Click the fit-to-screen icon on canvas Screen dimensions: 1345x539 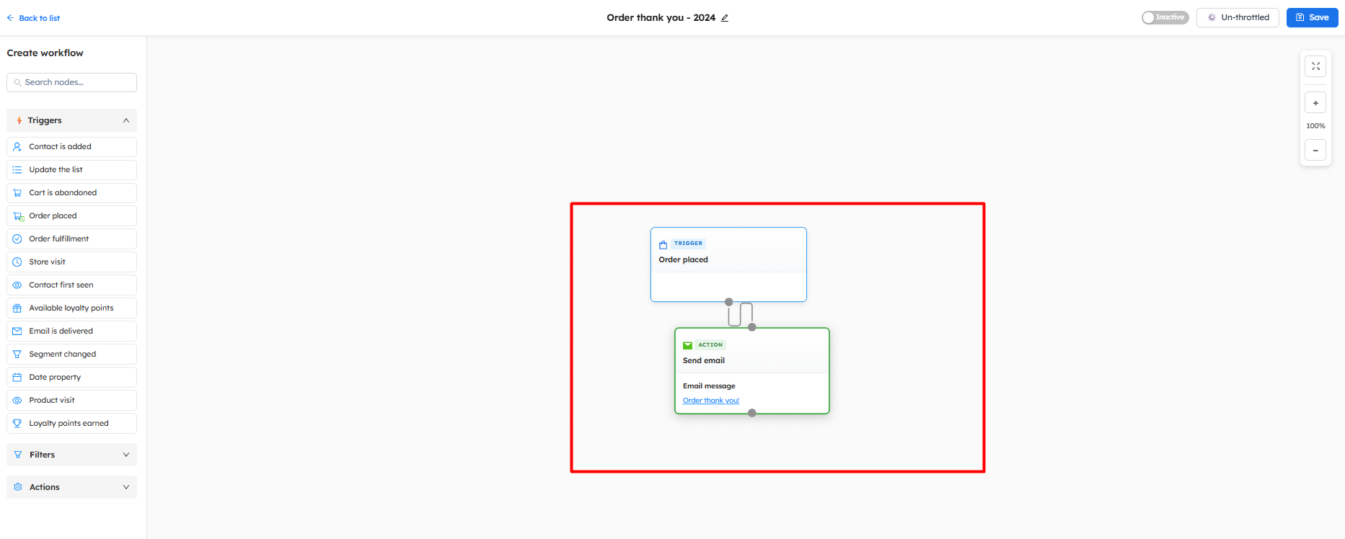pos(1315,66)
